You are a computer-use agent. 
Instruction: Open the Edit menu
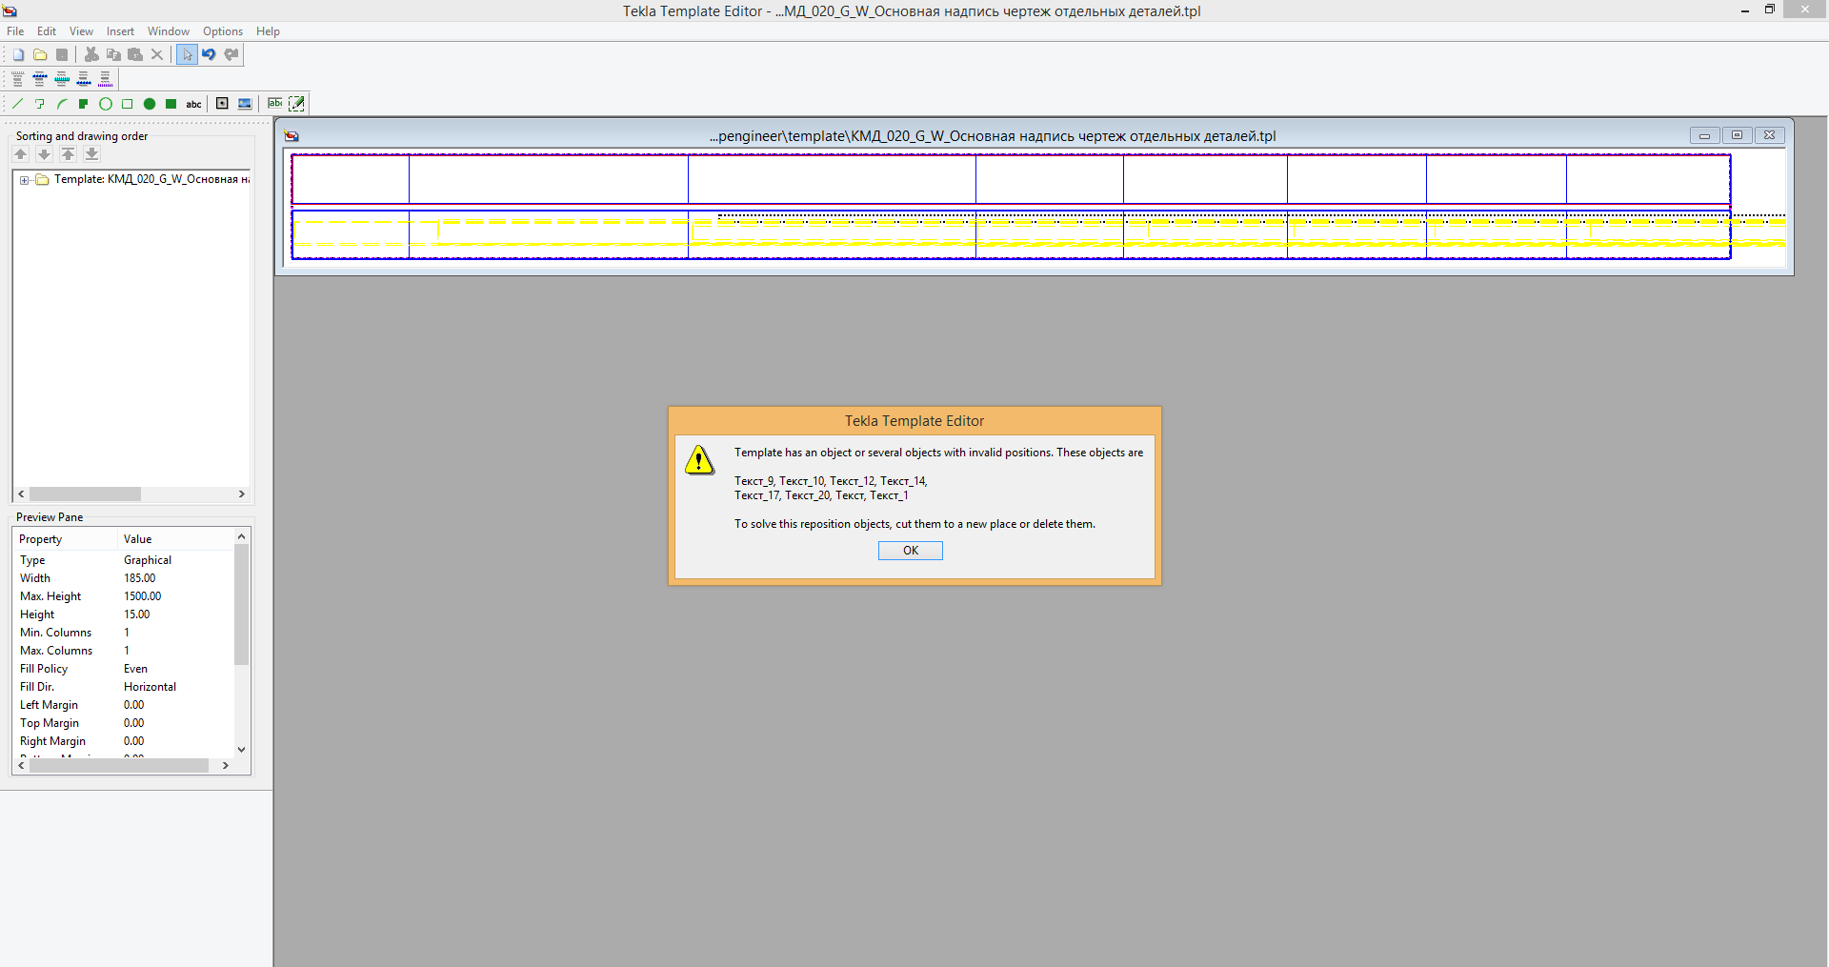(x=47, y=31)
